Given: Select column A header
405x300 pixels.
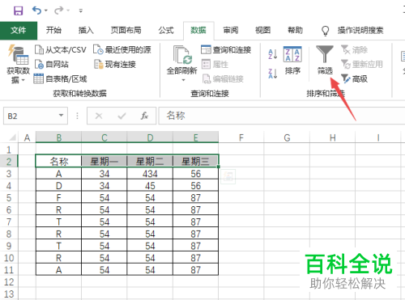Looking at the screenshot, I should coord(27,137).
